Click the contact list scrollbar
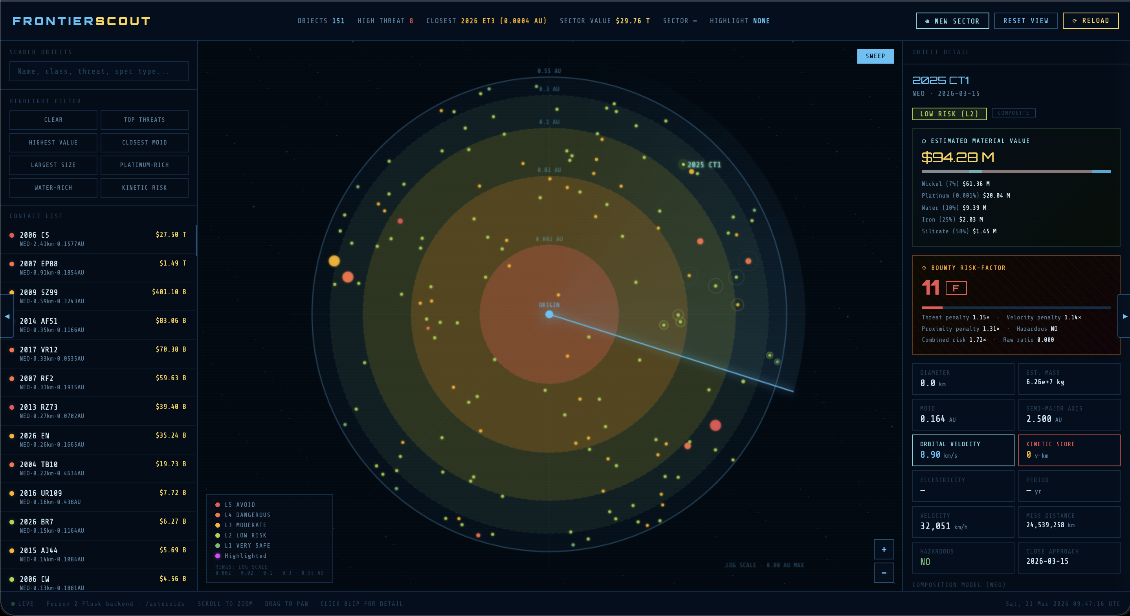This screenshot has height=616, width=1130. 196,240
